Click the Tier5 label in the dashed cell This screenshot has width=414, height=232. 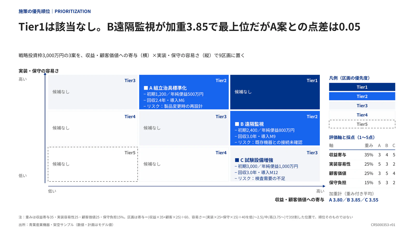click(130, 153)
